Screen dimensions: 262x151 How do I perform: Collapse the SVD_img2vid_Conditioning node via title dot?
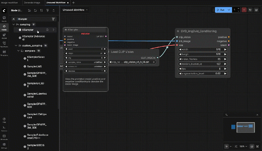[x=178, y=31]
